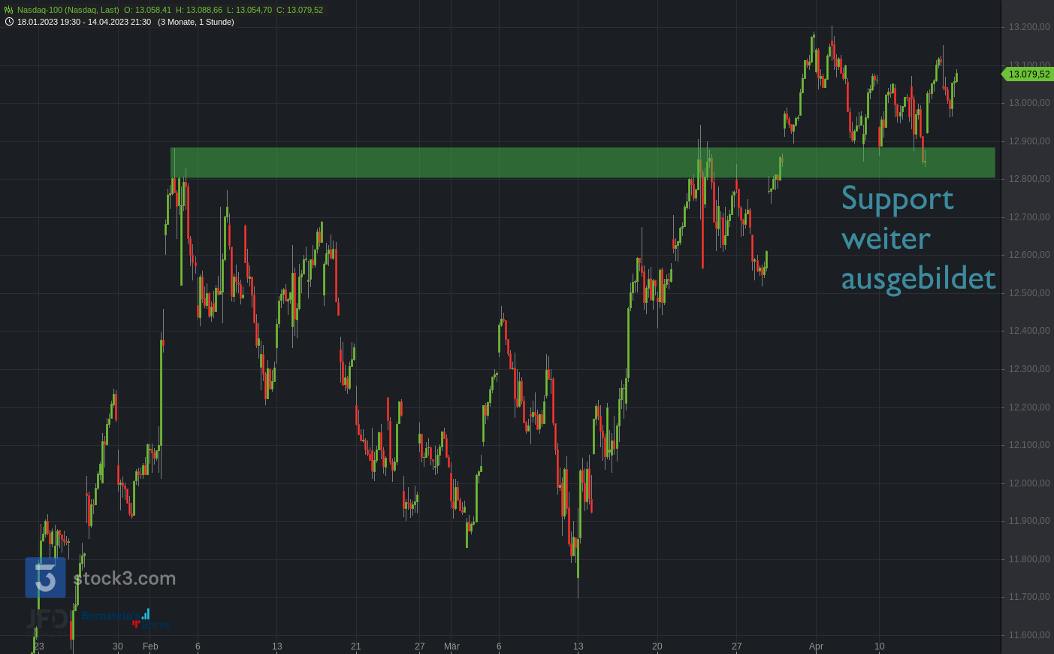The image size is (1054, 654).
Task: Click the Mär label on the time axis
Action: (x=451, y=646)
